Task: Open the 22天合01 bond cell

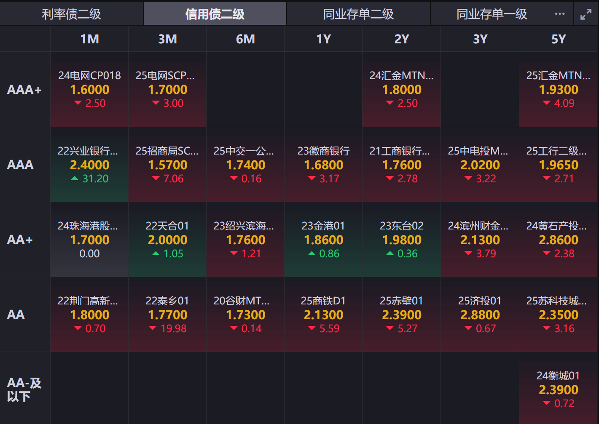Action: 167,240
